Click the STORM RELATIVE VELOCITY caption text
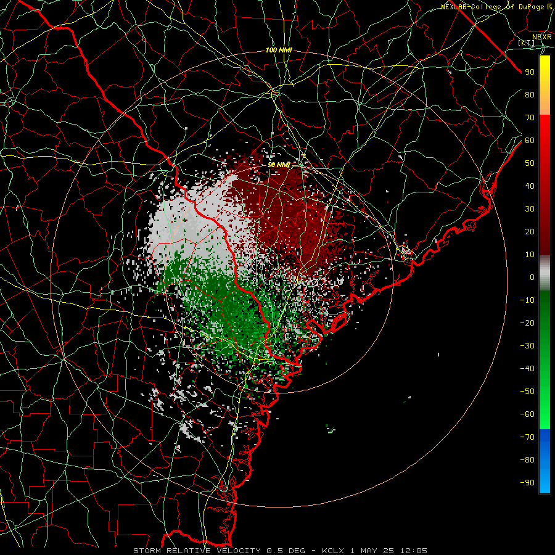This screenshot has width=555, height=555. (197, 551)
